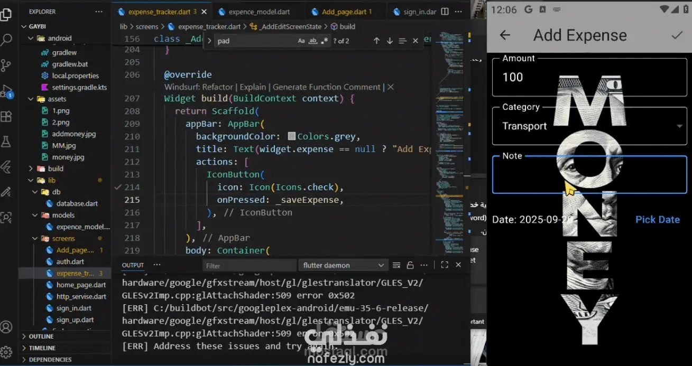Open the Manage gear menu
This screenshot has height=366, width=692.
pyautogui.click(x=6, y=352)
